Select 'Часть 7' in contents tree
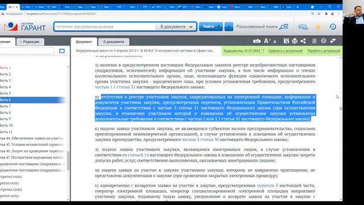Screen dimensions: 364x205 [x=6, y=106]
